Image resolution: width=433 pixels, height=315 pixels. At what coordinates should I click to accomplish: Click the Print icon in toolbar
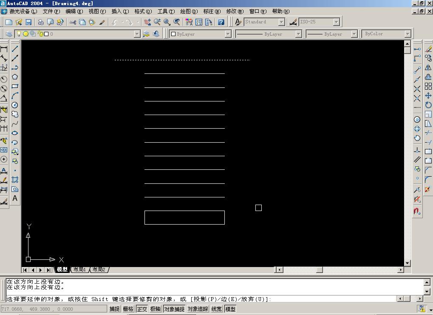[41, 22]
